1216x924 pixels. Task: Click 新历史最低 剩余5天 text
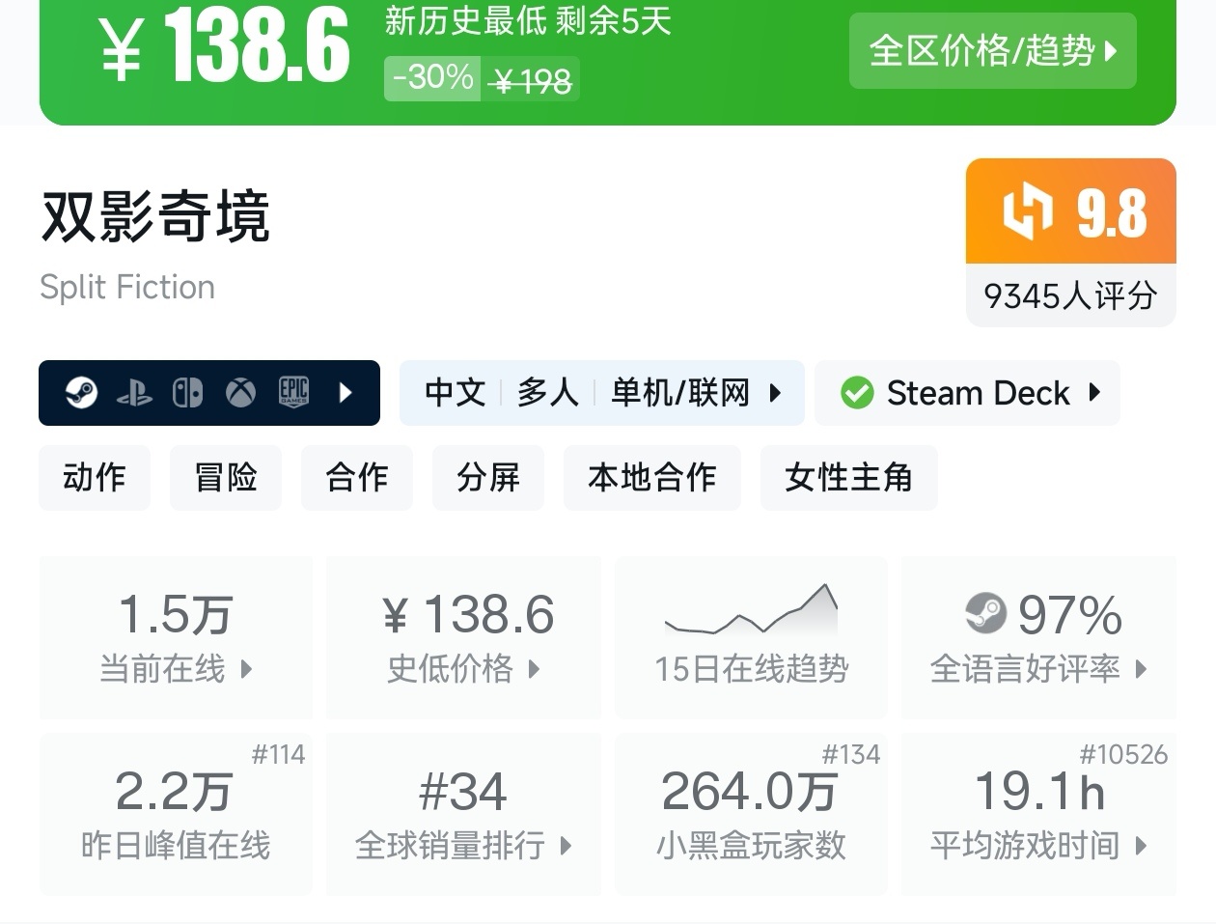[x=528, y=20]
